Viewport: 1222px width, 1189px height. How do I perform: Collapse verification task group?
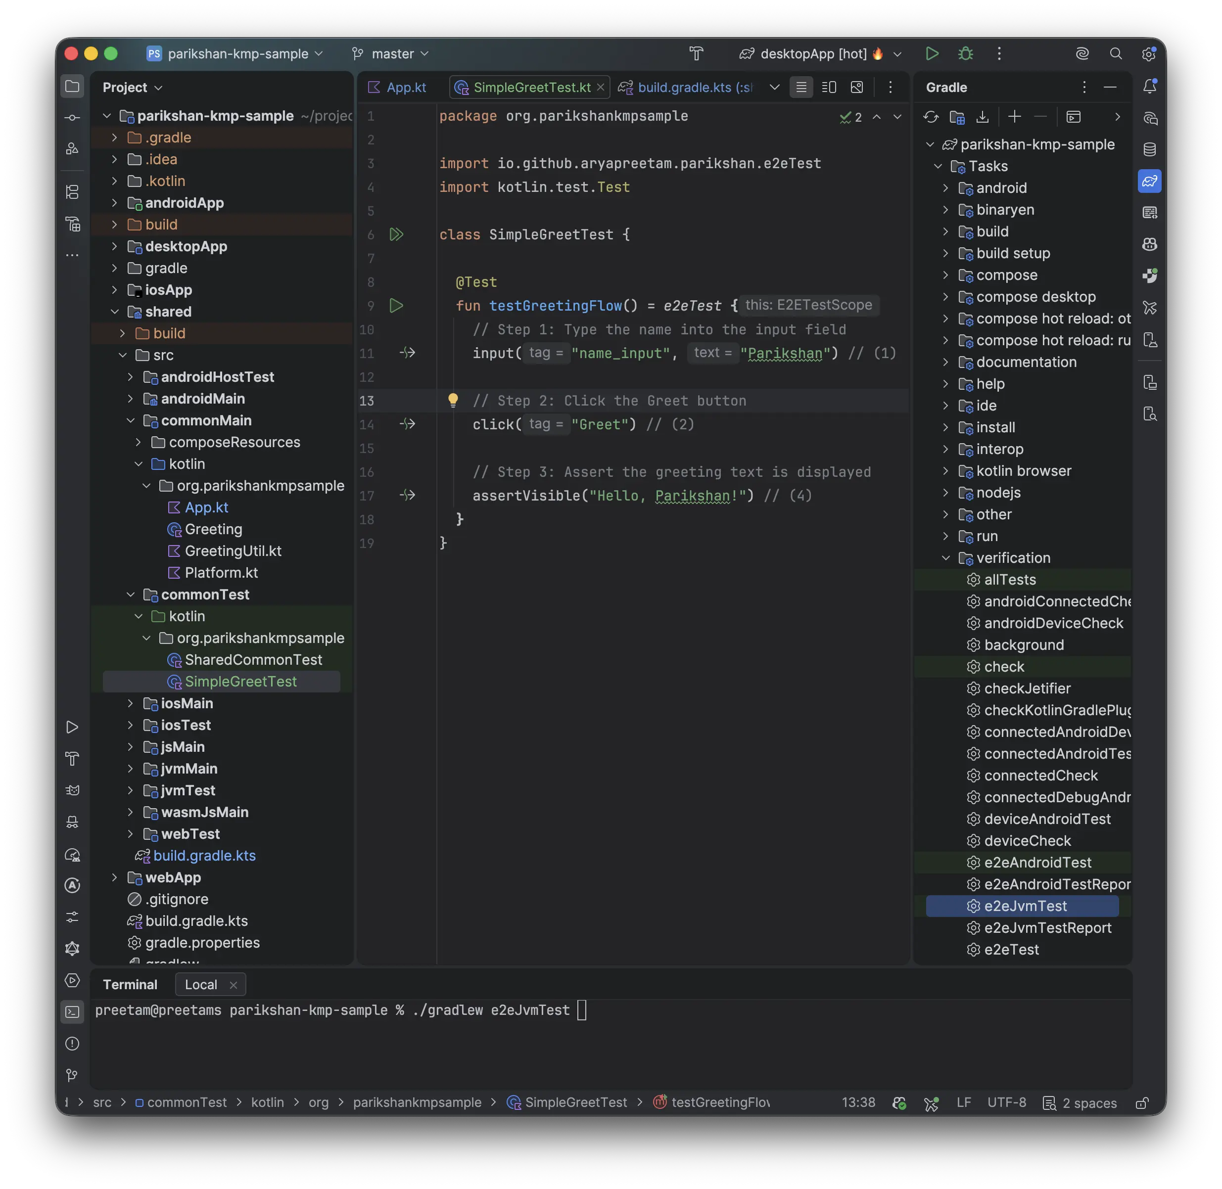(x=945, y=558)
